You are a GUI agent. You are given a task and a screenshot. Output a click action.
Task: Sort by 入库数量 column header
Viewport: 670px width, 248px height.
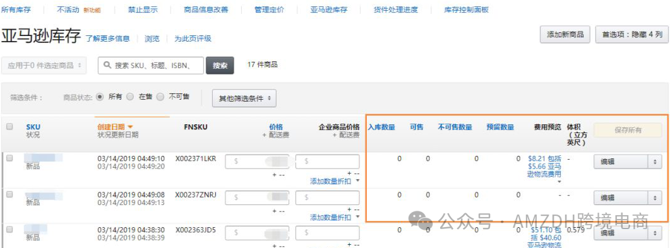click(381, 127)
